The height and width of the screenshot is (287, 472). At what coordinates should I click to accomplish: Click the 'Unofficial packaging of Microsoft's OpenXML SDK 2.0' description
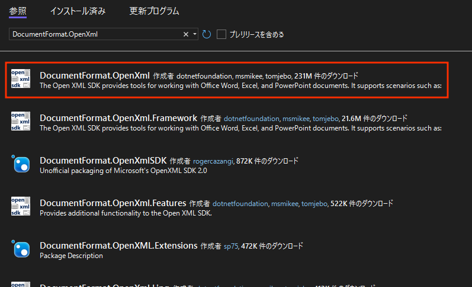click(x=123, y=171)
